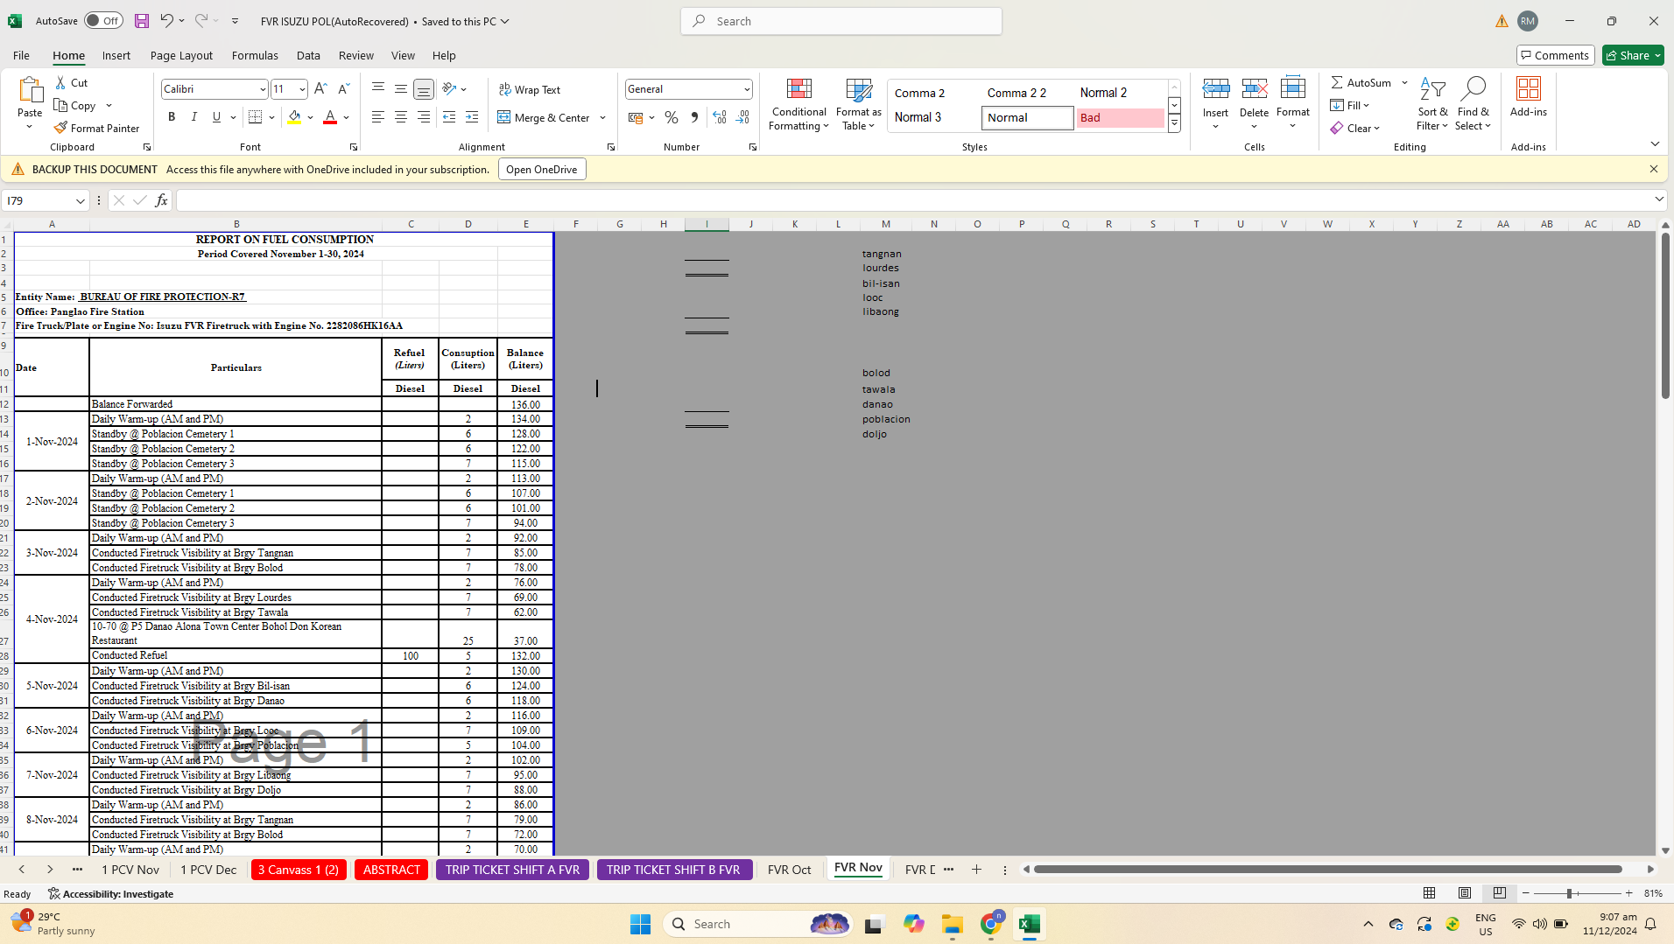Click the Decrease Indent icon
This screenshot has height=944, width=1674.
pos(449,117)
